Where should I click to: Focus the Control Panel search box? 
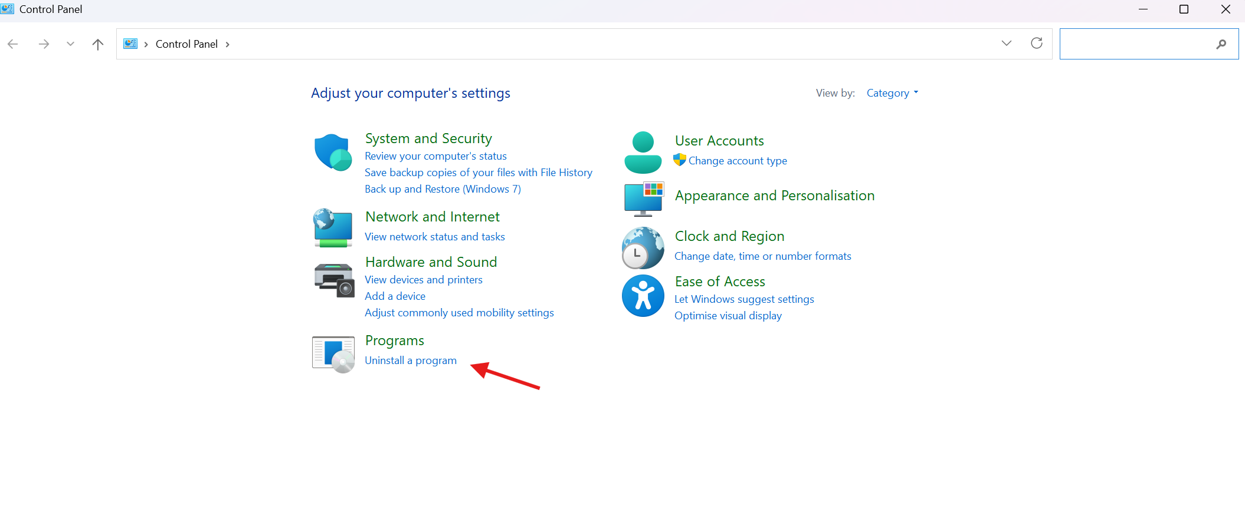1149,44
